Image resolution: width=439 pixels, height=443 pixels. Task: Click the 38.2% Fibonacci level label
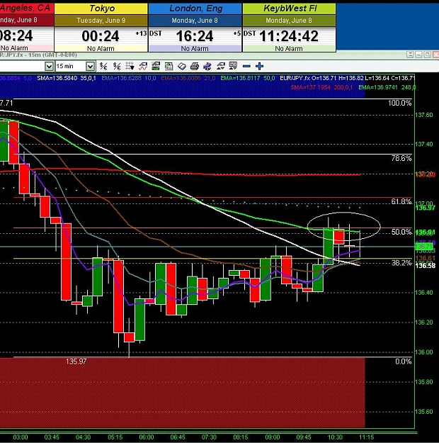401,263
